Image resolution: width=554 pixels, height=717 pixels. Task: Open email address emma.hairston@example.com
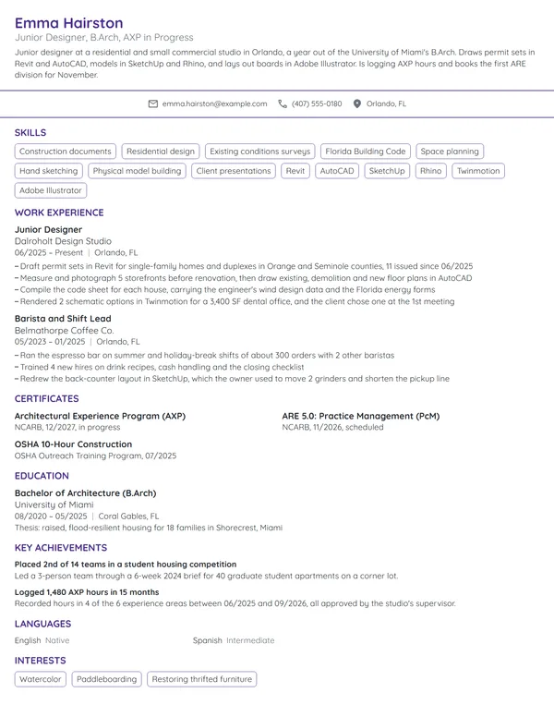[214, 103]
